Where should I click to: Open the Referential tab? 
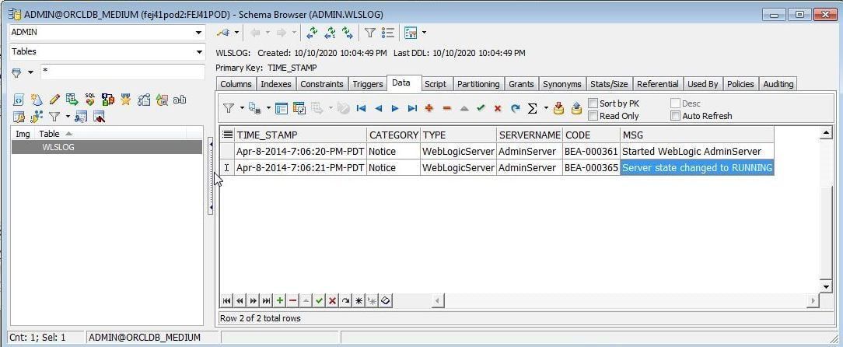[657, 84]
